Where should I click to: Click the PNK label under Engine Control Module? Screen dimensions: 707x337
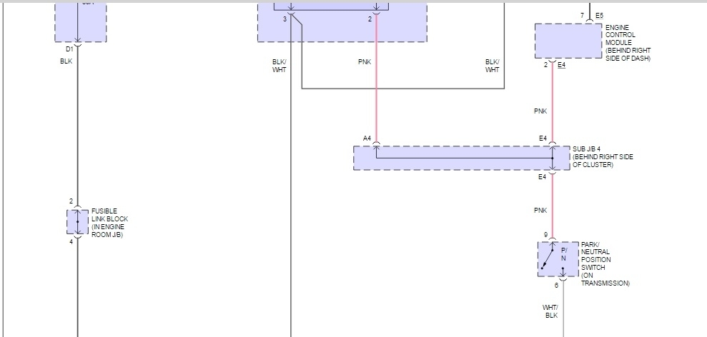point(540,111)
